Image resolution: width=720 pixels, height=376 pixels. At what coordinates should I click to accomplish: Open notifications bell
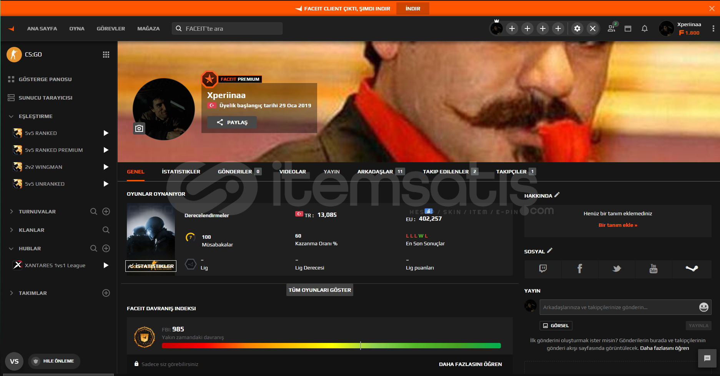[x=645, y=28]
